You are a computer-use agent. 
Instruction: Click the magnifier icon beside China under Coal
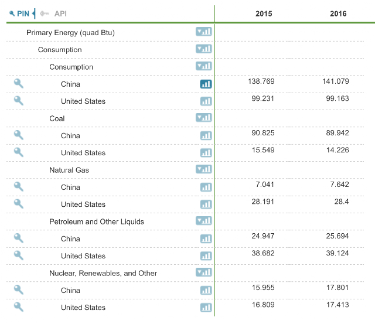pyautogui.click(x=18, y=135)
